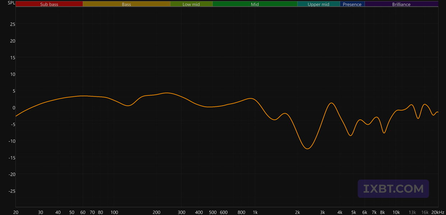Click the 400 Hz frequency label

(199, 212)
